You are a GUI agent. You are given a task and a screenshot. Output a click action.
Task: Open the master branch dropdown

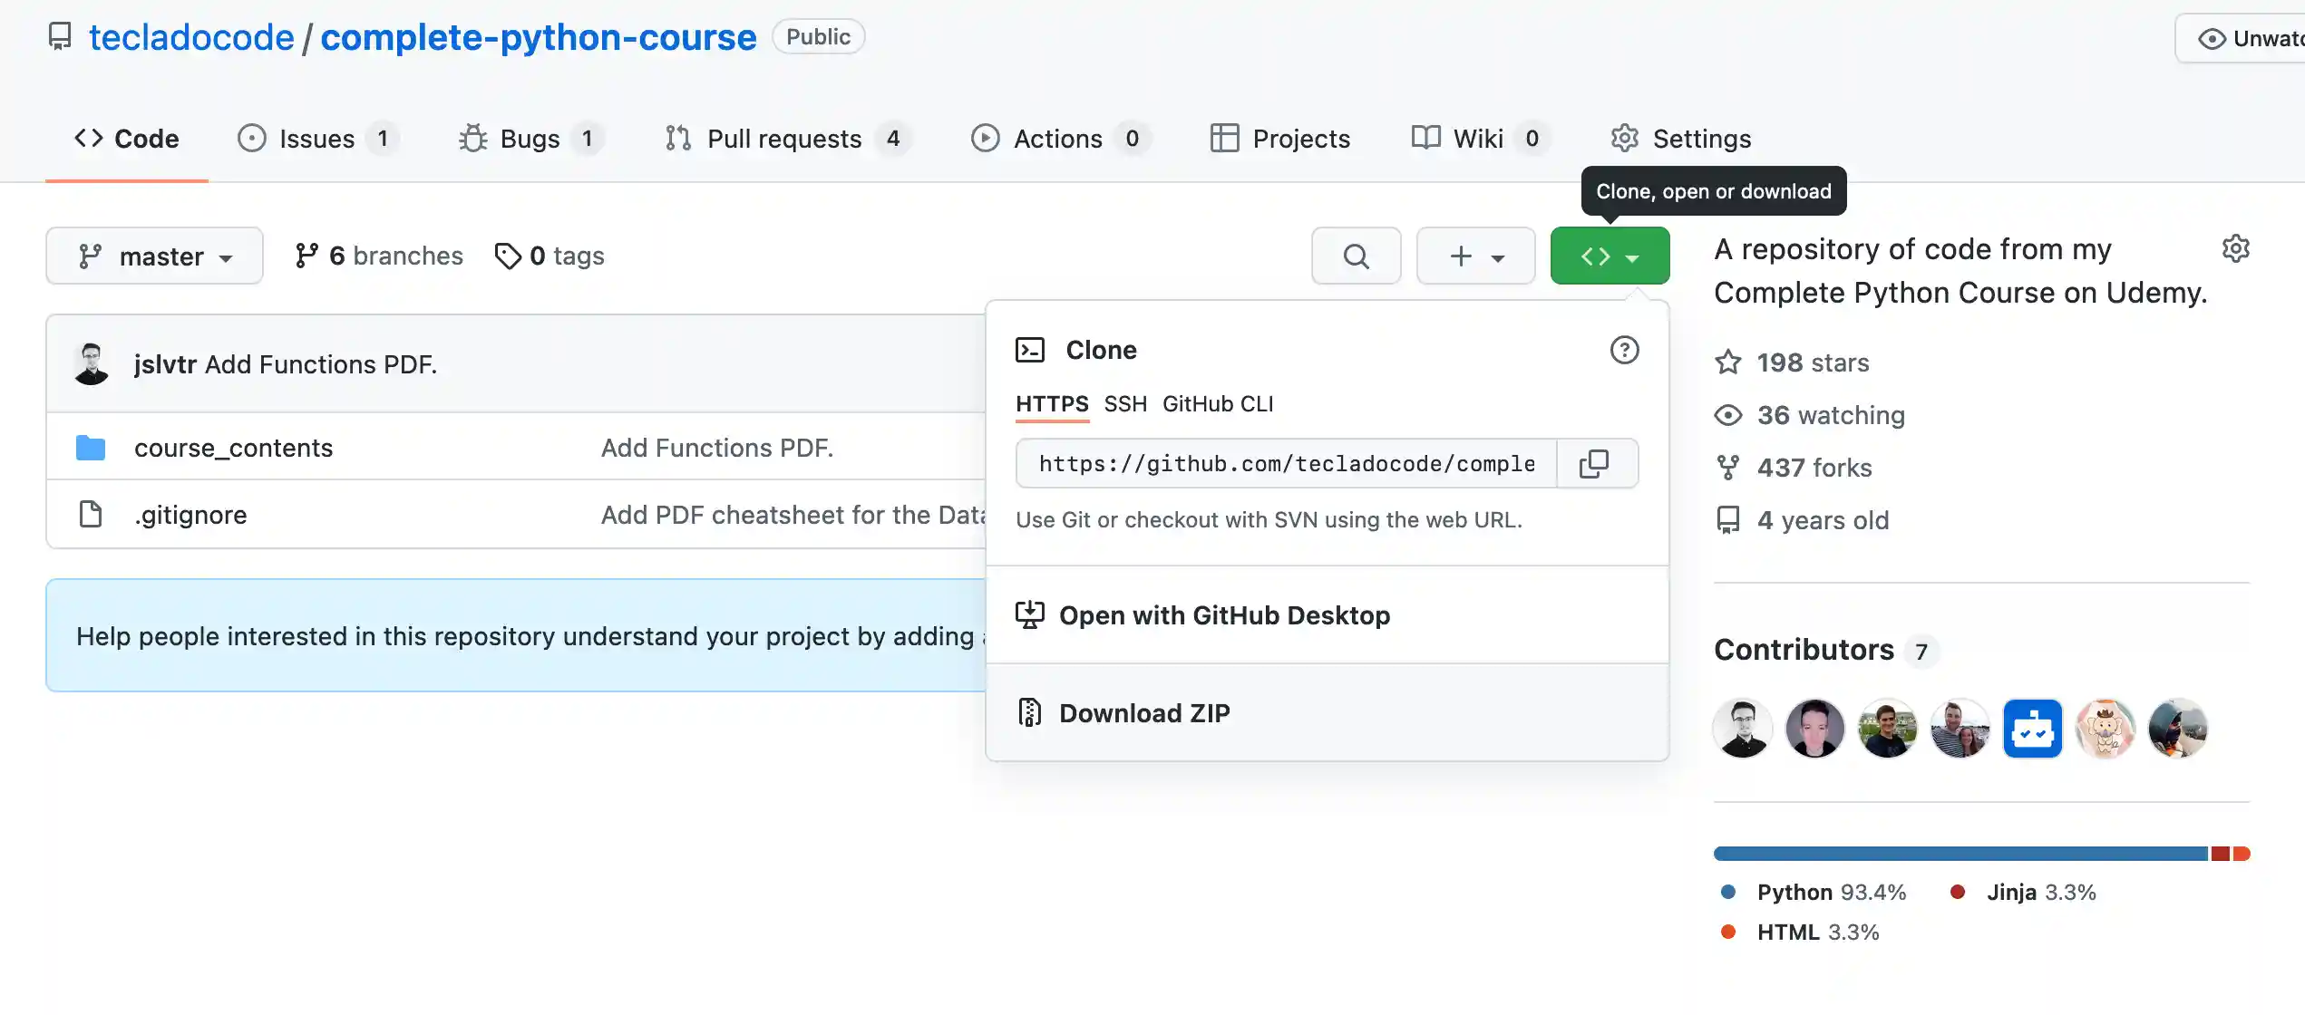pos(154,256)
